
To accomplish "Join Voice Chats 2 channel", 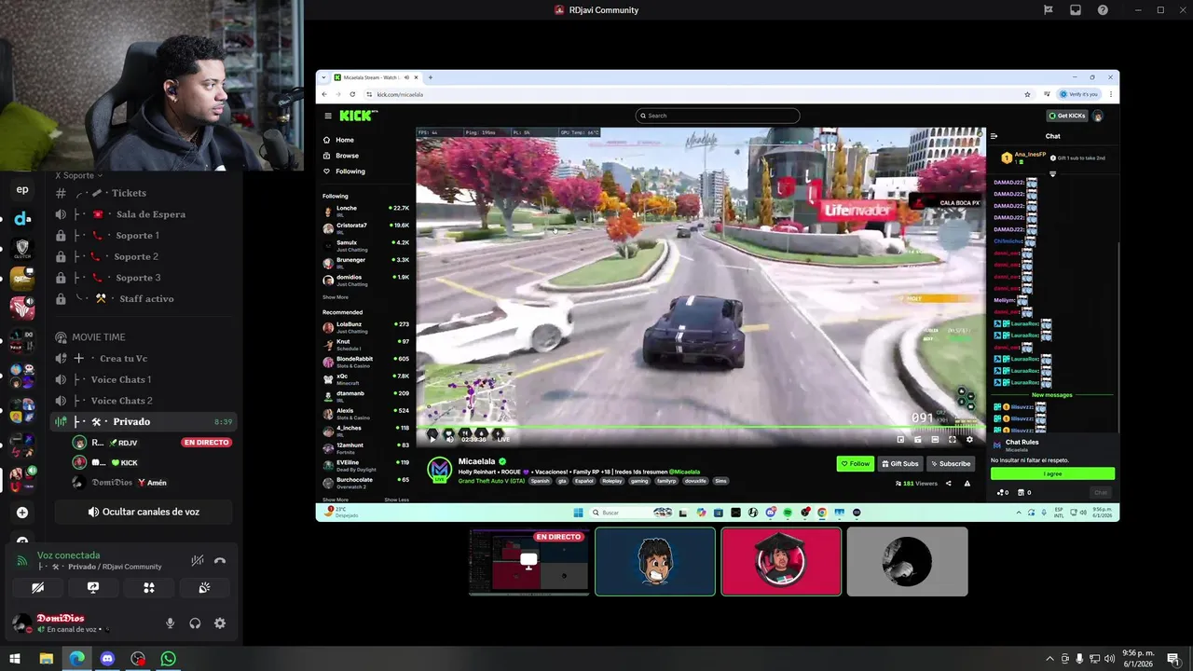I will (144, 401).
